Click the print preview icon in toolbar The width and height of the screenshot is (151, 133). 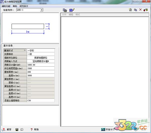point(65,10)
